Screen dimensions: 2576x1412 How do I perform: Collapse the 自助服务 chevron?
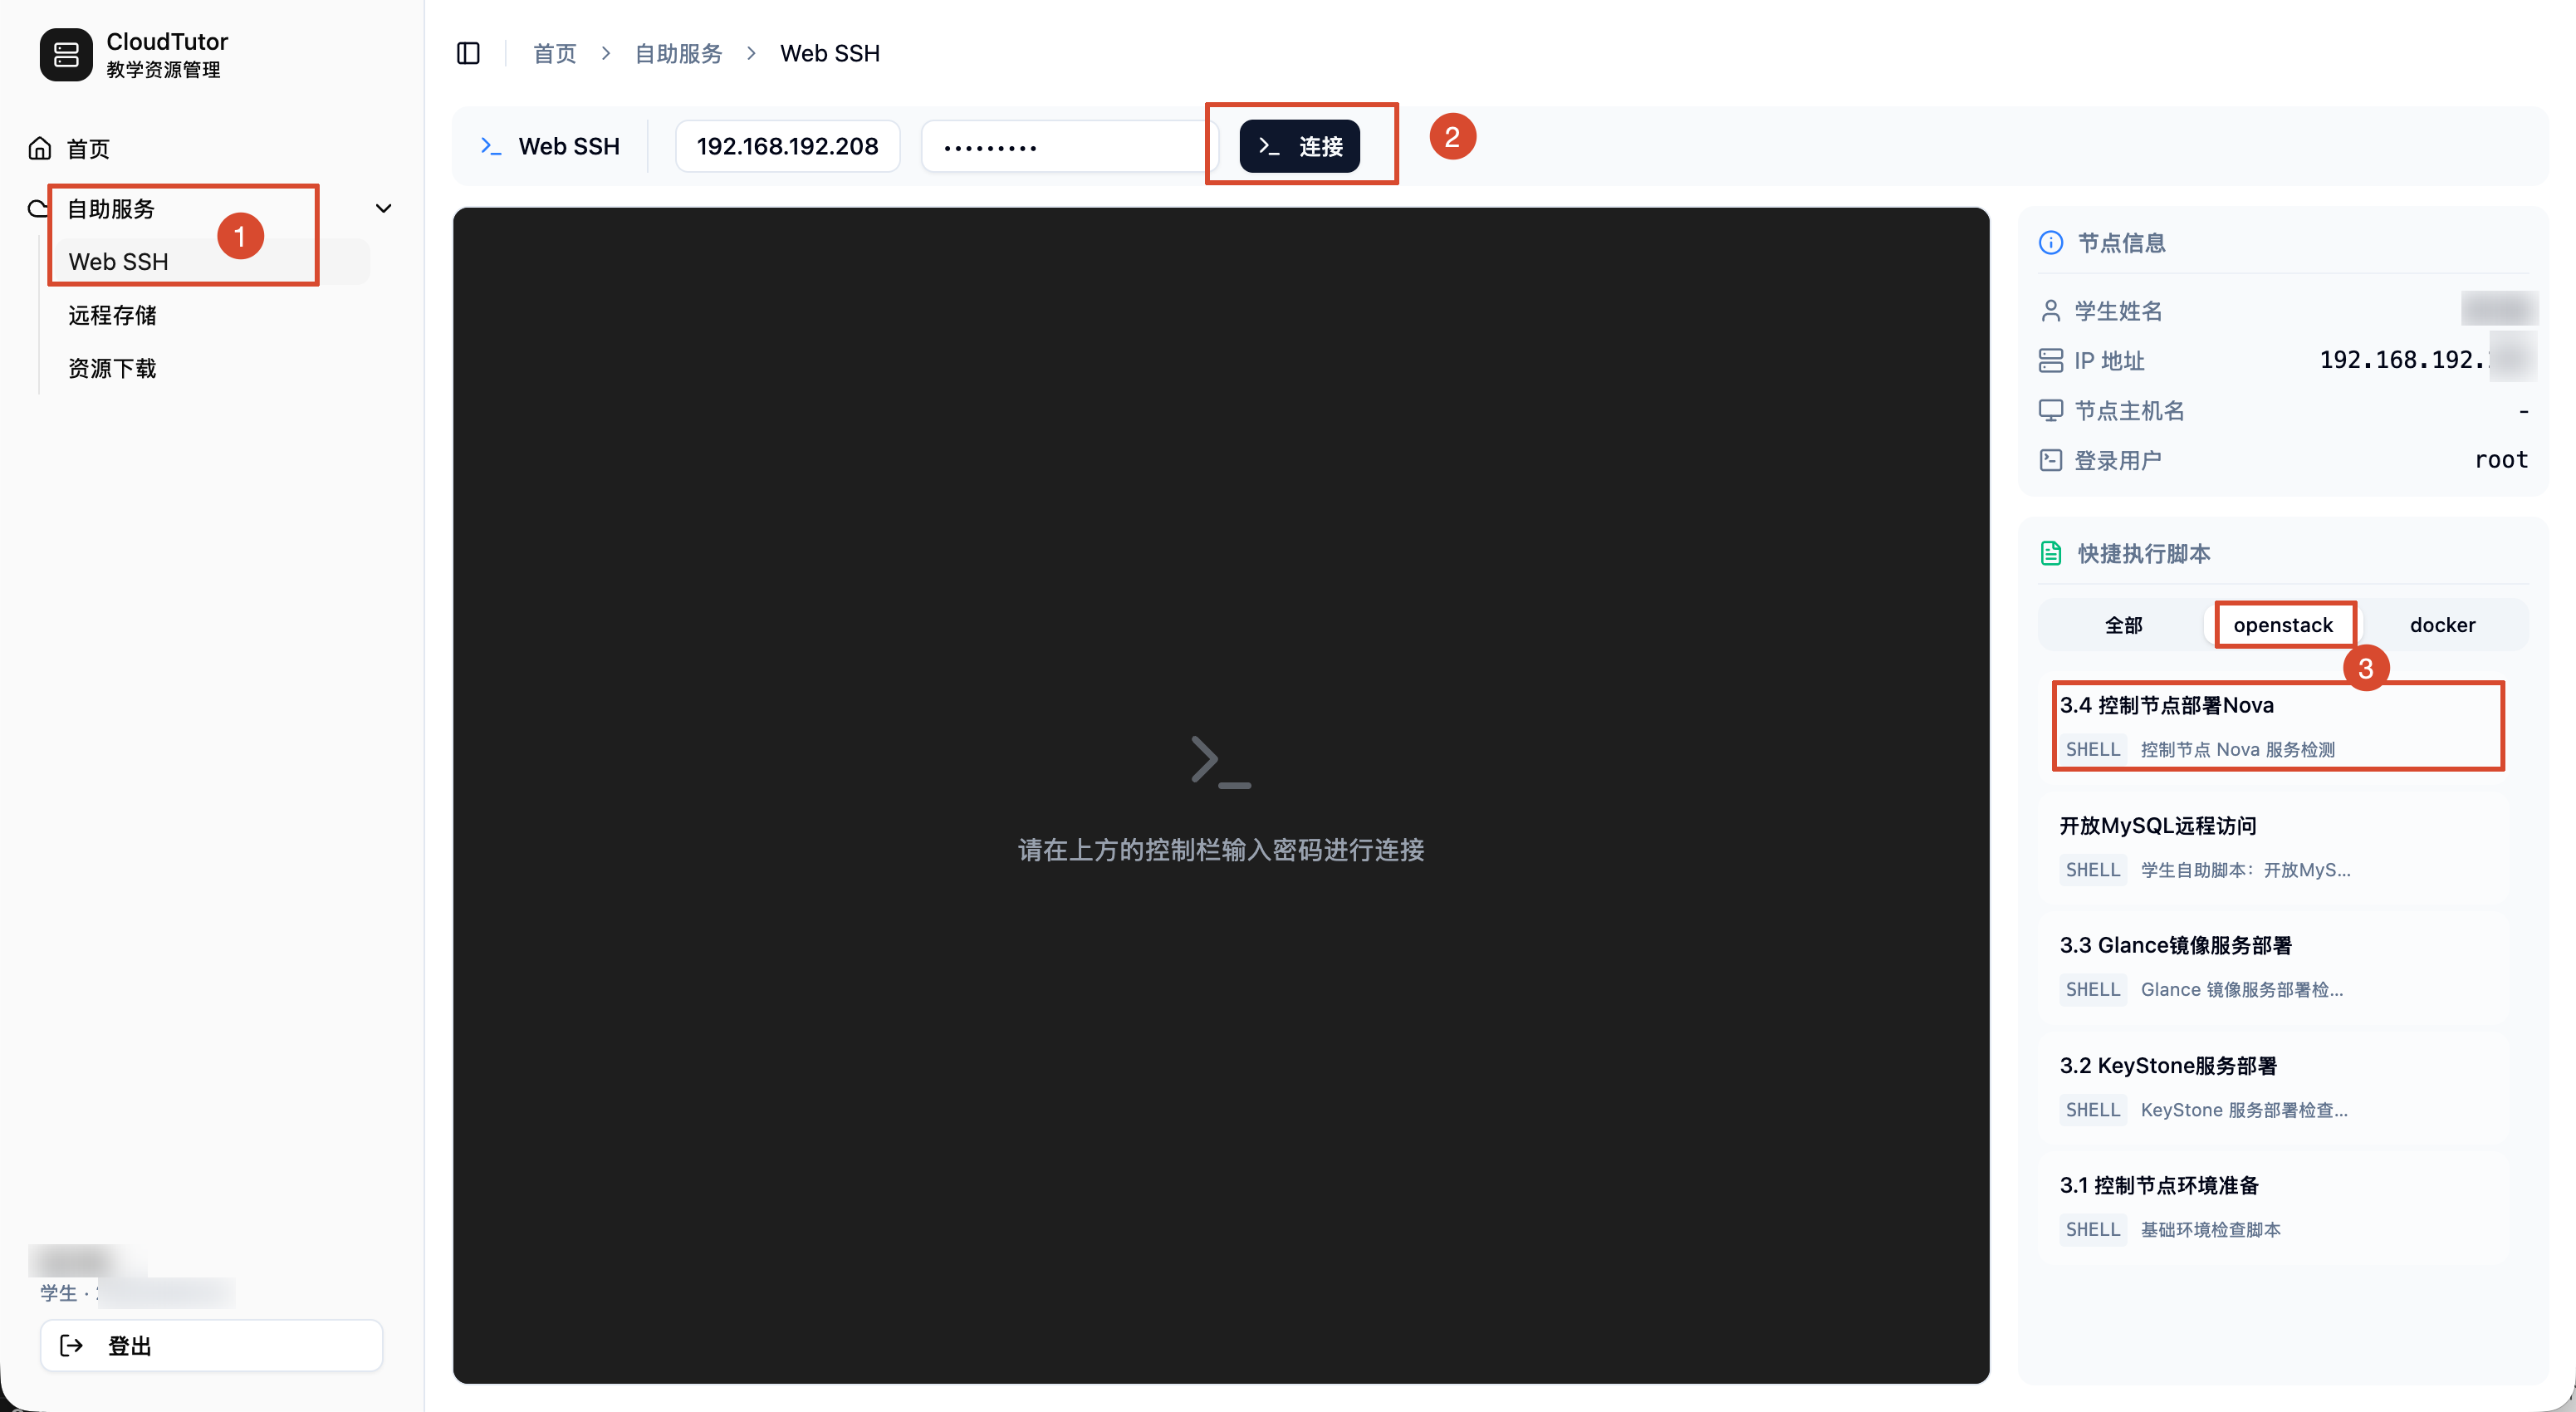click(383, 208)
